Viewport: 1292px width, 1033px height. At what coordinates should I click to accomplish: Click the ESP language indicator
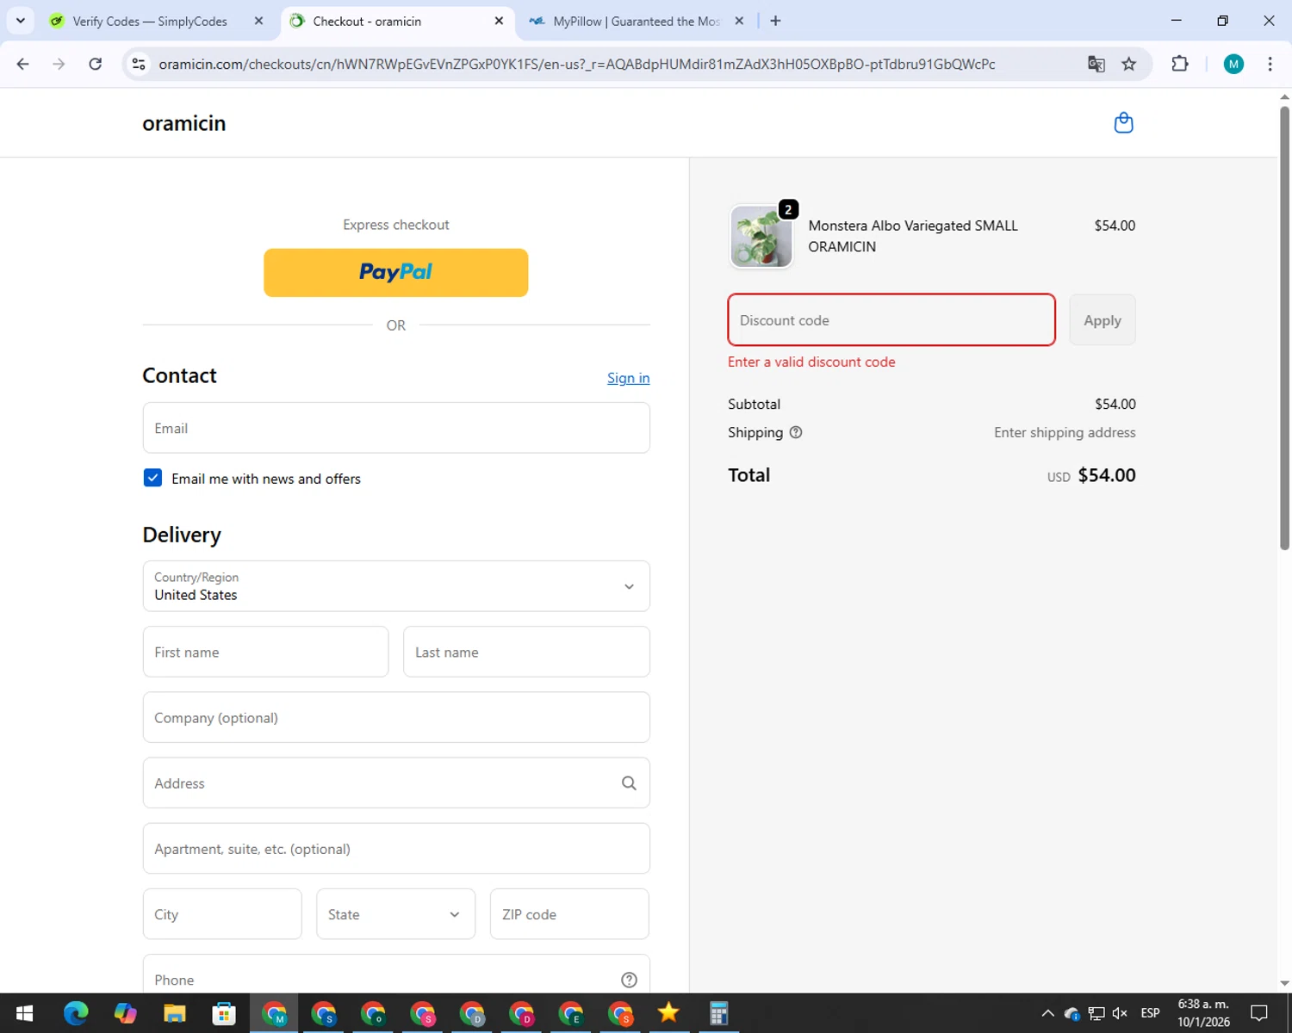[x=1150, y=1013]
